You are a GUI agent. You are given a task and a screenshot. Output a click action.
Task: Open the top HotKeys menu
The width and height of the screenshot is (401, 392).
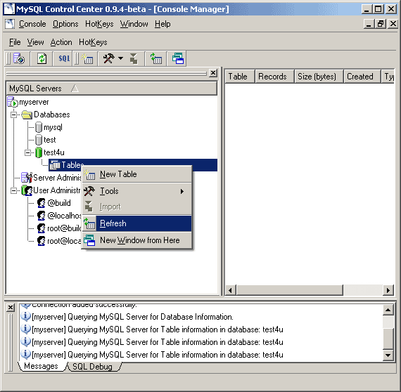[x=99, y=24]
